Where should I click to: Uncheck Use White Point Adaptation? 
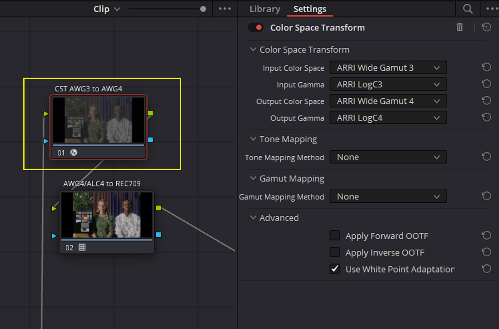[335, 269]
